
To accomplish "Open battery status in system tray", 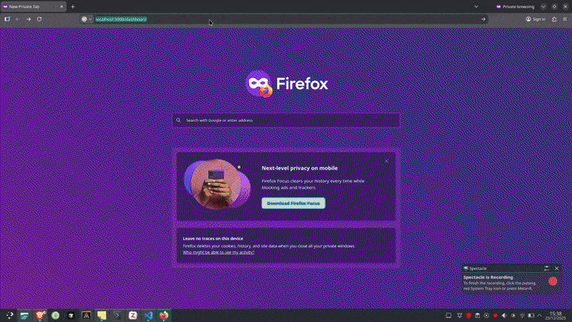I will (531, 316).
